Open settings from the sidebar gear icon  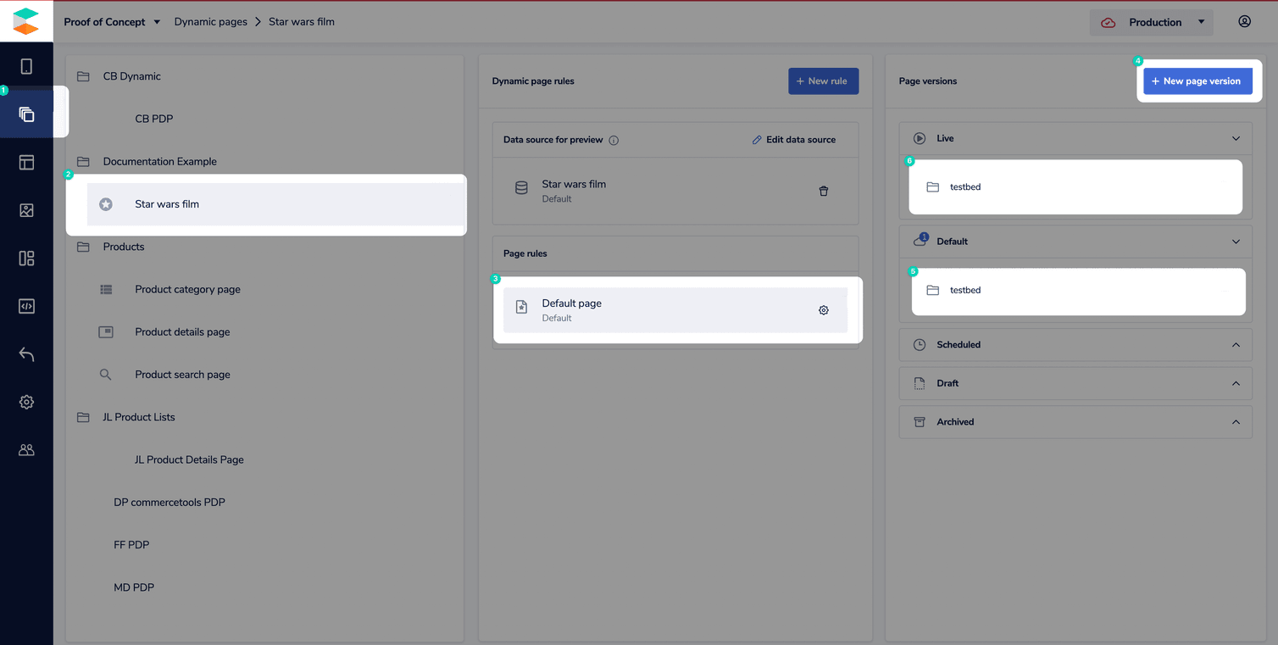(26, 402)
